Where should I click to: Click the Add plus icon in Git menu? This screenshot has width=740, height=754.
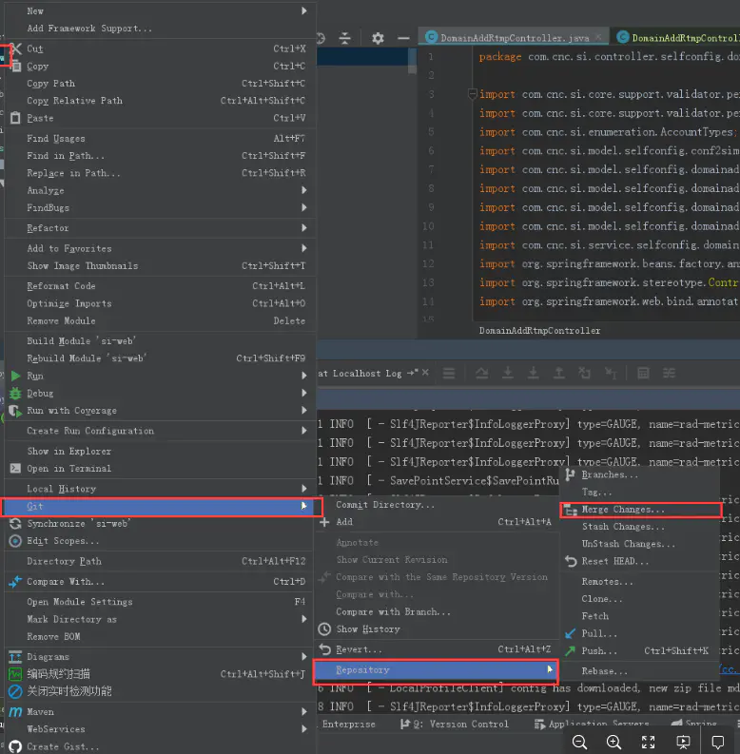324,522
